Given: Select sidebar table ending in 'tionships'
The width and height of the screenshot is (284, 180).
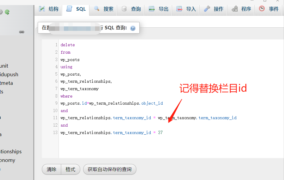Looking at the screenshot, I should click(11, 152).
